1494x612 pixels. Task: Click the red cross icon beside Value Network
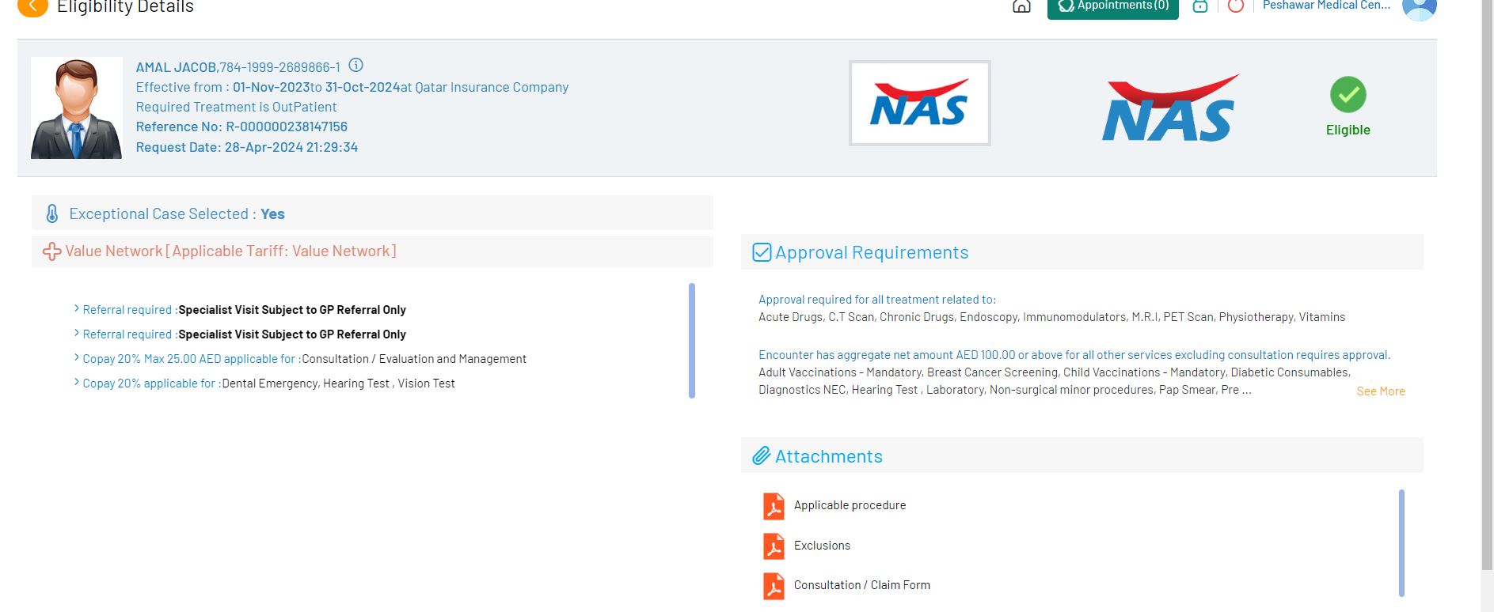coord(52,251)
